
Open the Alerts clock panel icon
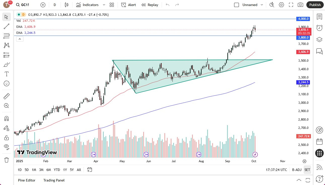pyautogui.click(x=319, y=28)
